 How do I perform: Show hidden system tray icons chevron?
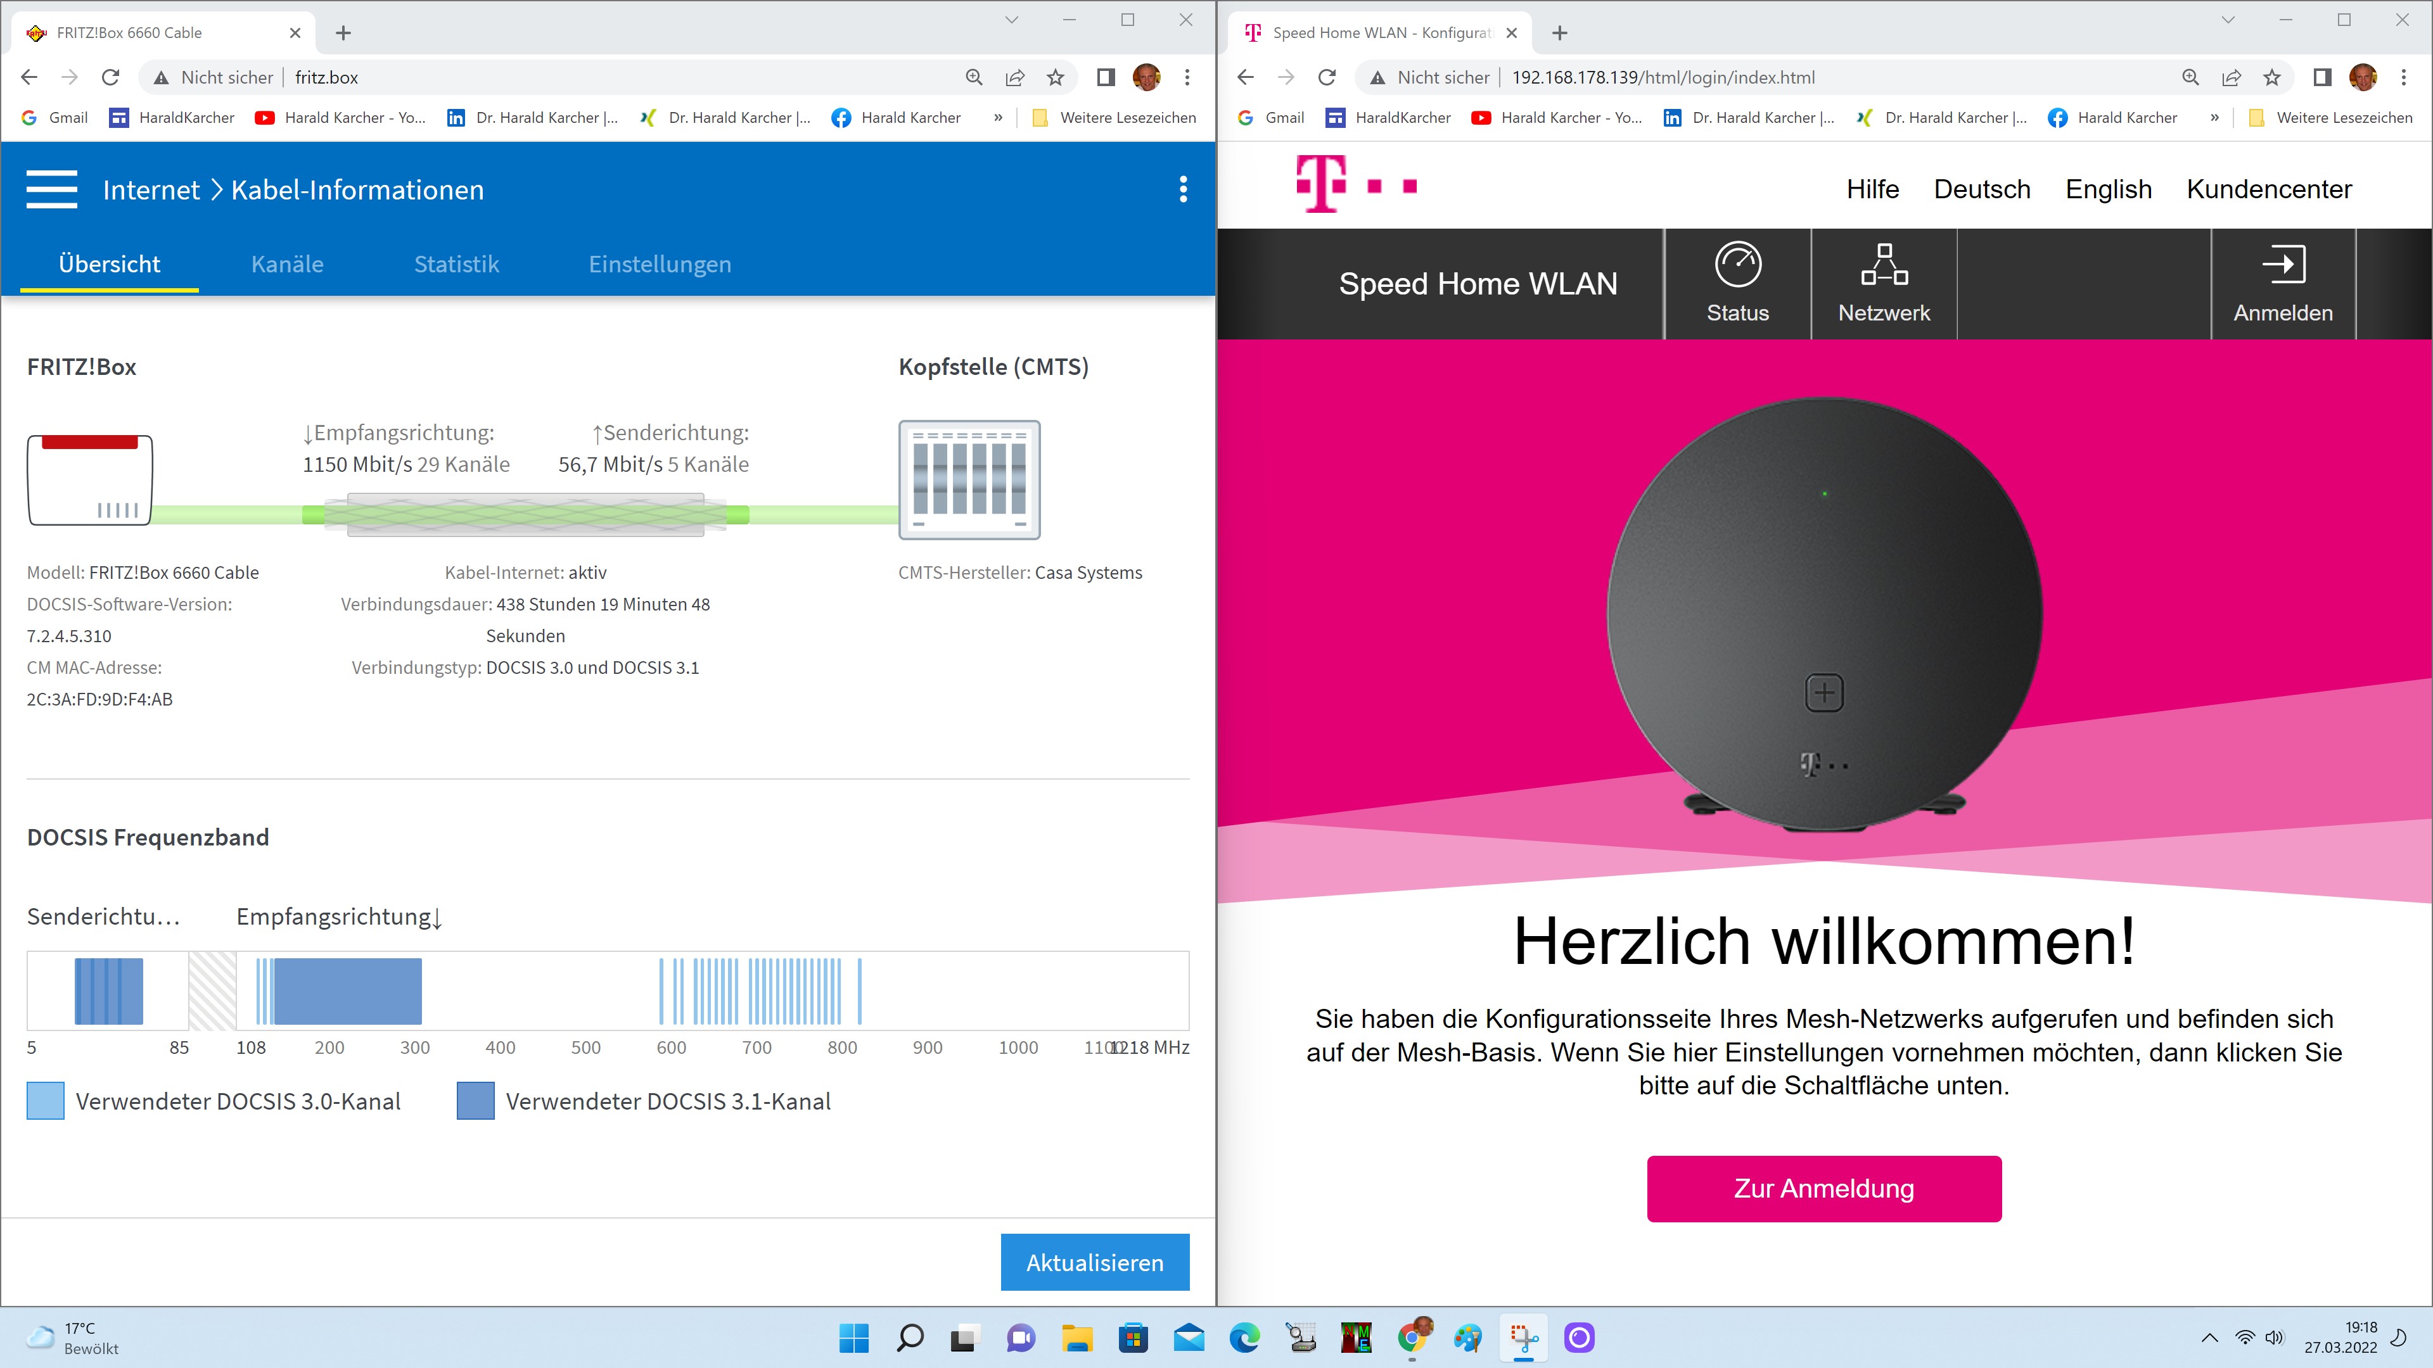pos(2209,1338)
